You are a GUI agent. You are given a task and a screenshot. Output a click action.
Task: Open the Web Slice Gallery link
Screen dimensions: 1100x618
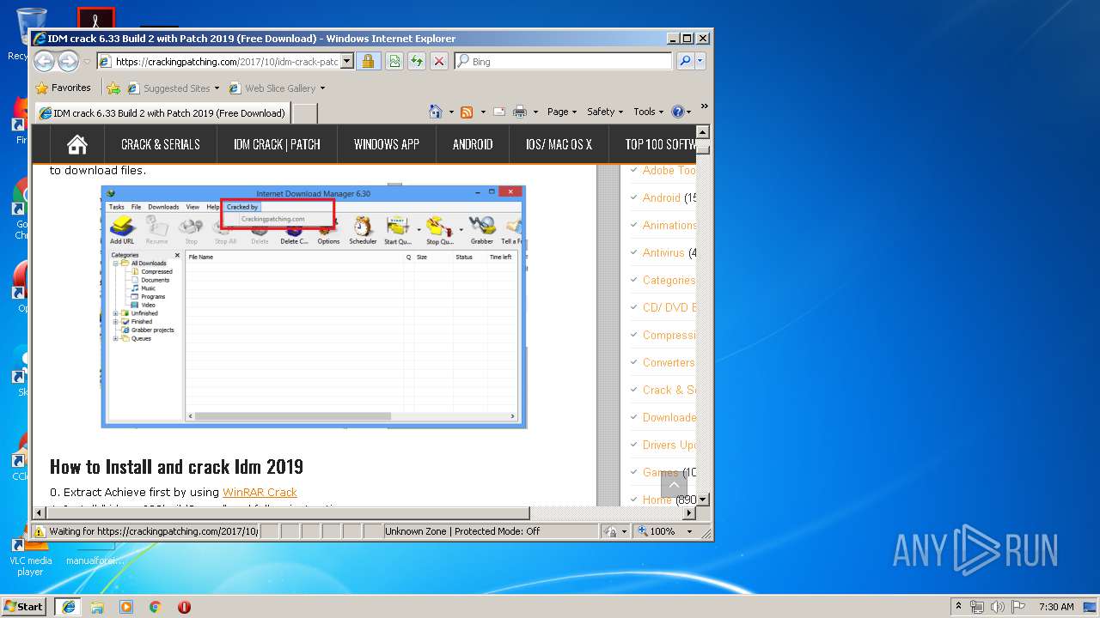click(277, 88)
